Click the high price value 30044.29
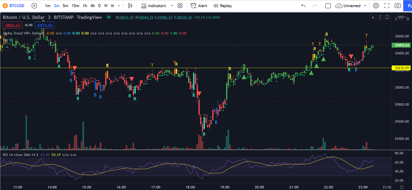The width and height of the screenshot is (412, 190). [147, 17]
